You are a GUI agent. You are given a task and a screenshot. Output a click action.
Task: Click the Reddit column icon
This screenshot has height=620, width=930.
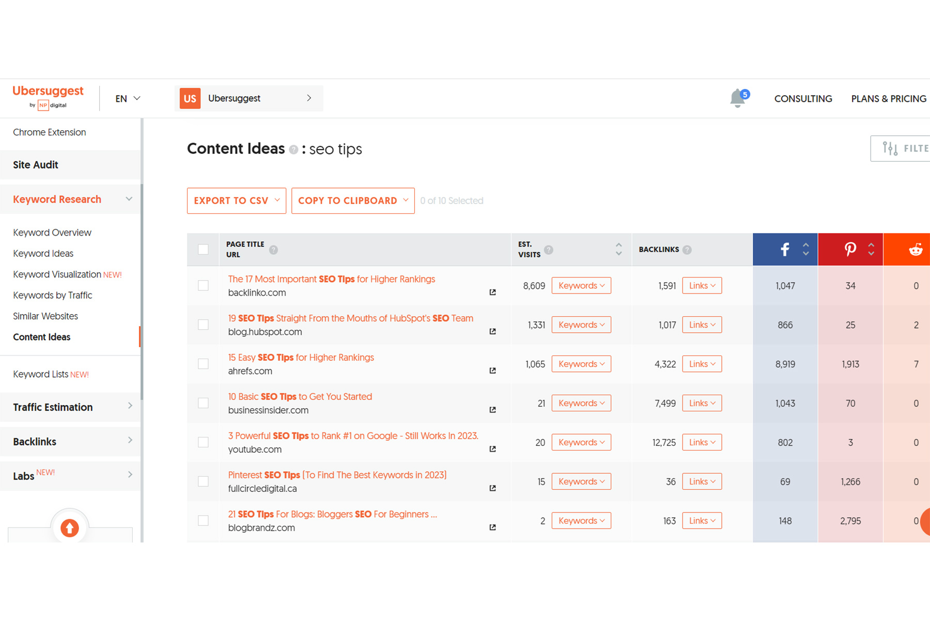(916, 250)
